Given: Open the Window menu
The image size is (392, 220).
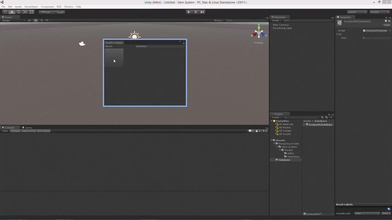Looking at the screenshot, I should click(x=68, y=7).
